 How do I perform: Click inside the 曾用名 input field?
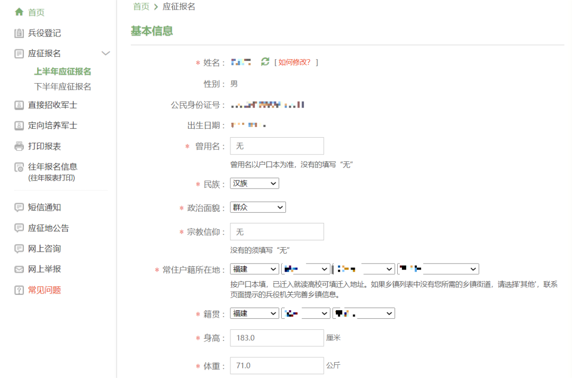(x=276, y=146)
